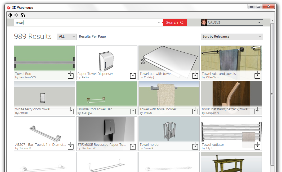The image size is (282, 172).
Task: Click author name Tricare M.
Action: click(25, 148)
